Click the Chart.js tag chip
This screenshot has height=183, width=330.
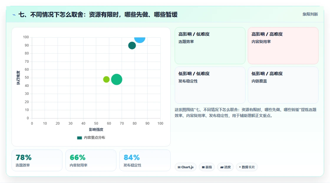pos(186,167)
